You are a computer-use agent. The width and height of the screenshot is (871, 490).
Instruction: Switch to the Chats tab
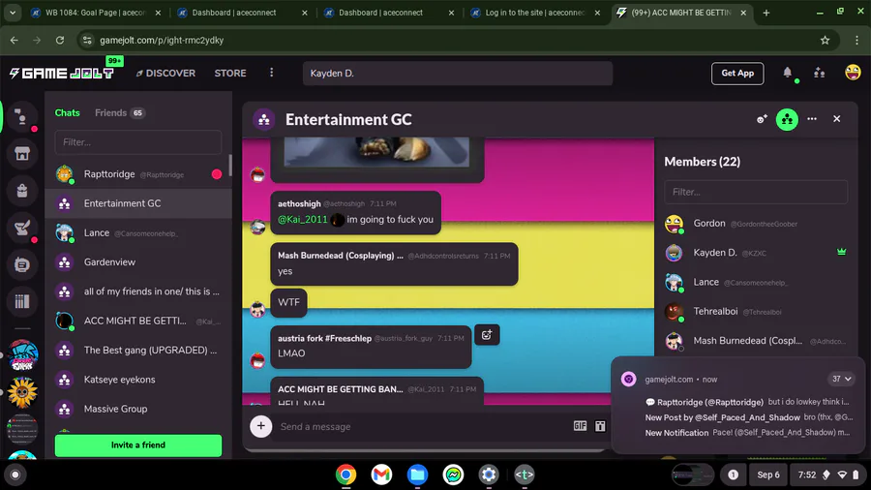tap(67, 112)
